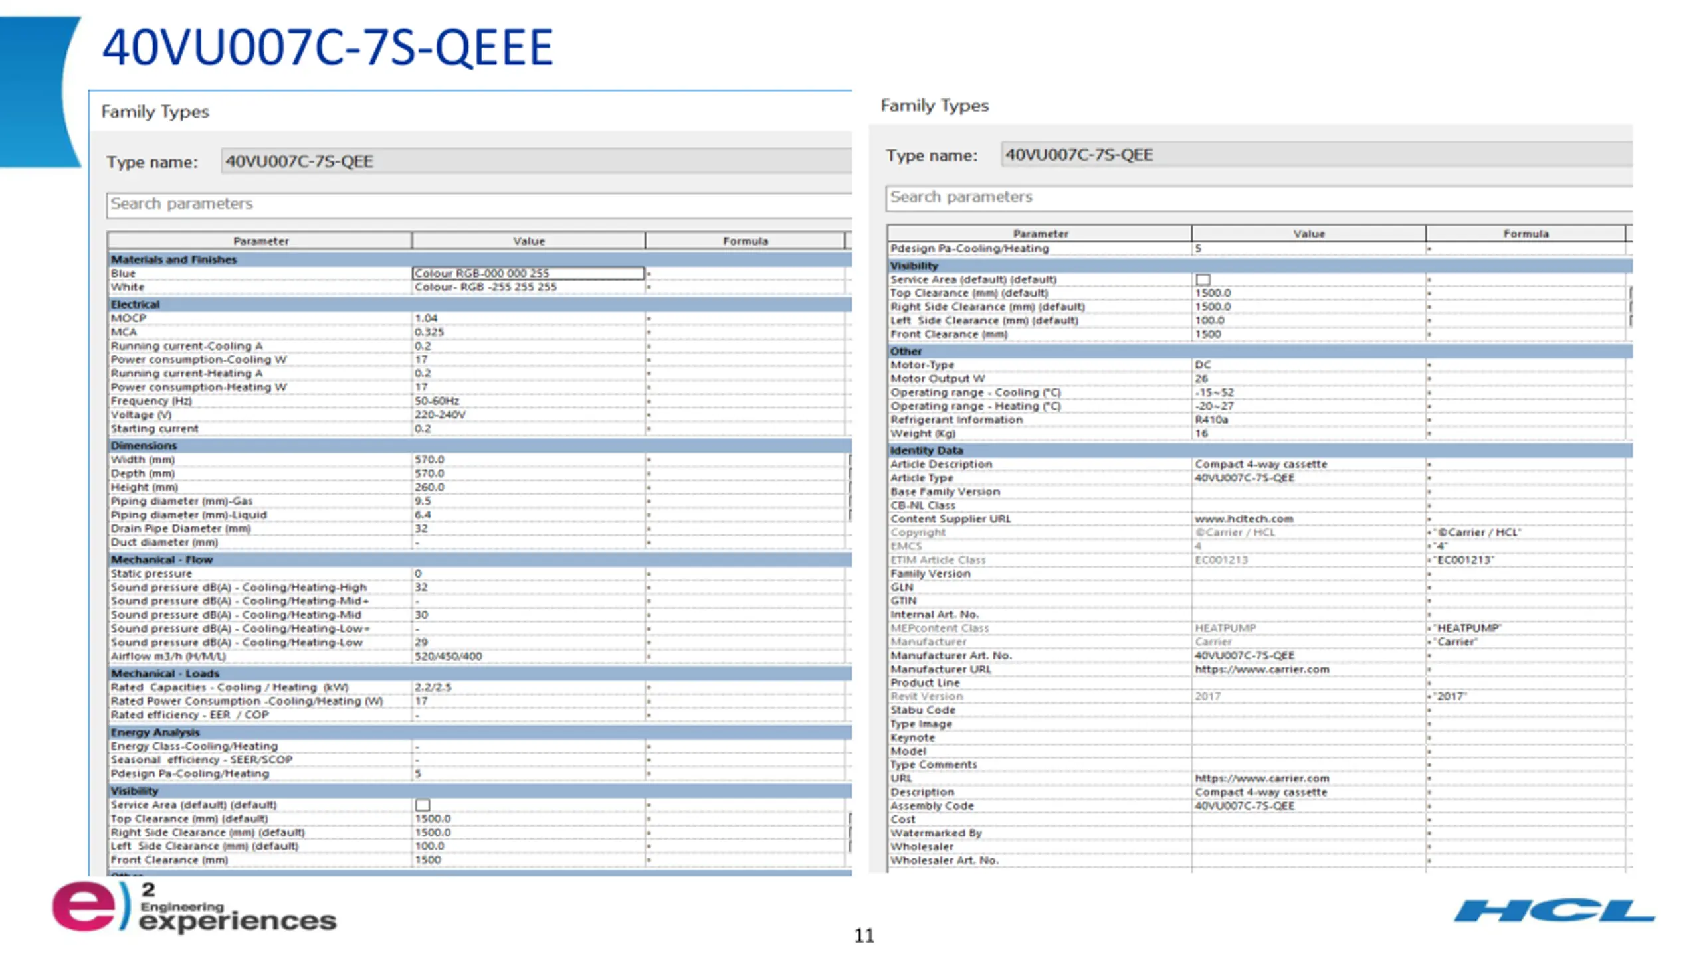Viewport: 1701px width, 956px height.
Task: Click the HCL logo
Action: pos(1553,910)
